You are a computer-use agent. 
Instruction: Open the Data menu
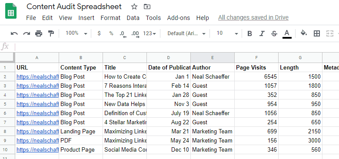(x=133, y=18)
